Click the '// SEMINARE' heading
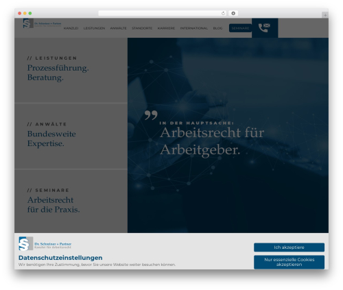The width and height of the screenshot is (343, 290). coord(48,190)
